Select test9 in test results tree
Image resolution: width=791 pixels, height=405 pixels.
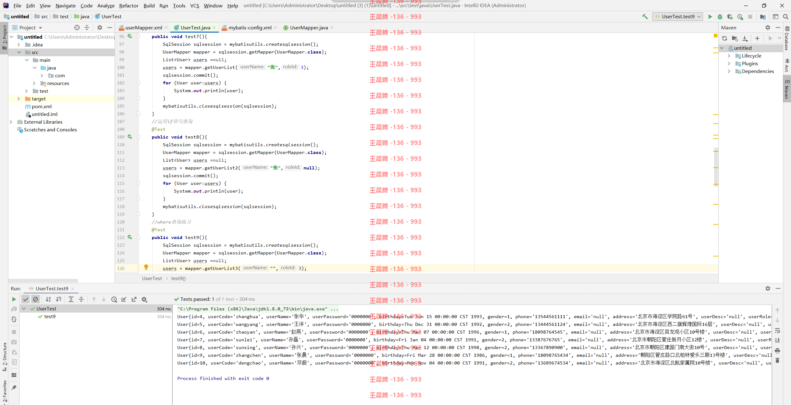(x=49, y=316)
